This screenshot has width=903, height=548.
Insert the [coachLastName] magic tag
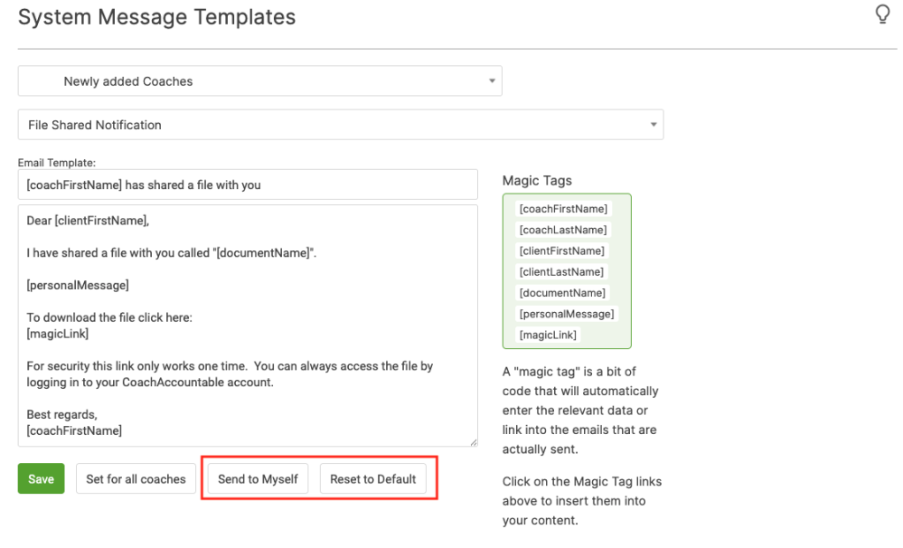point(563,230)
